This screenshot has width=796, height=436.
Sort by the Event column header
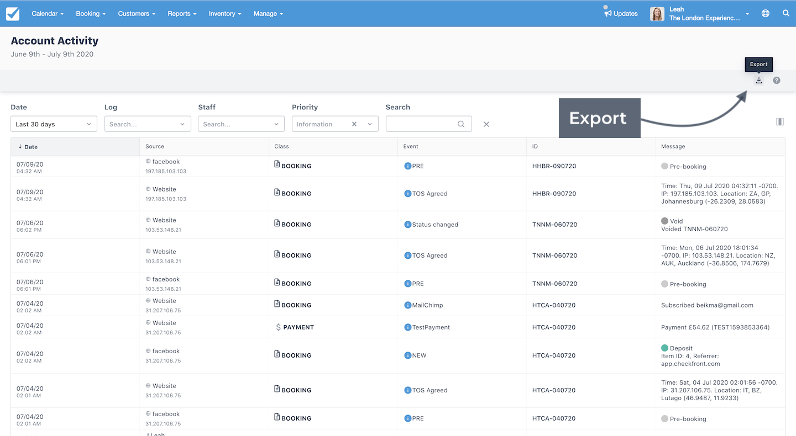click(x=462, y=147)
